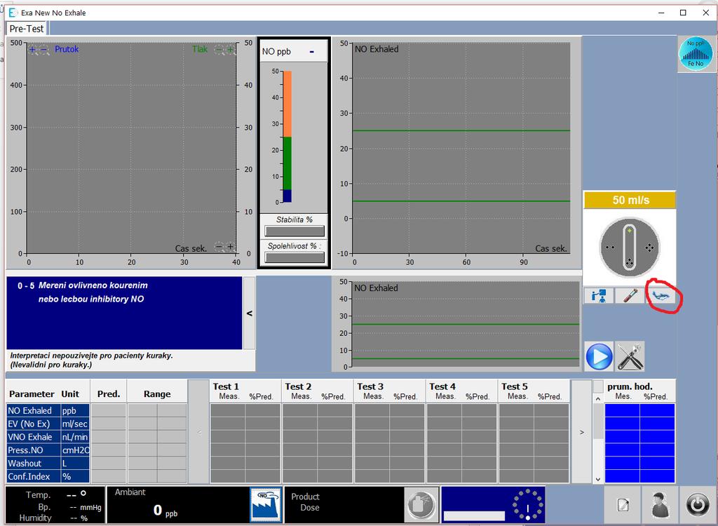Click the ppb unit cell
The width and height of the screenshot is (718, 526).
(x=75, y=410)
